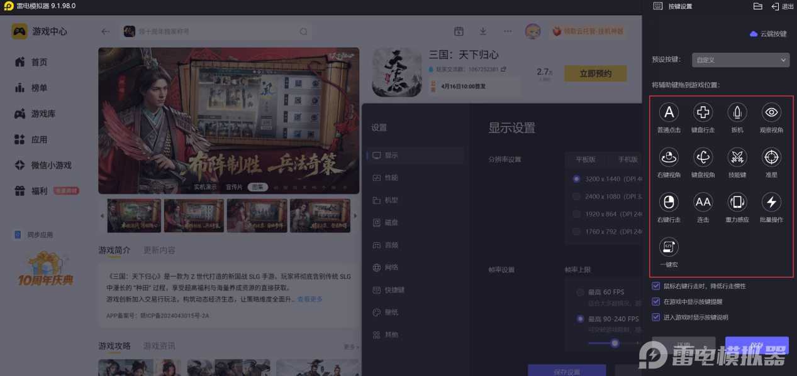Open the calendar icon in game center toolbar

(459, 31)
